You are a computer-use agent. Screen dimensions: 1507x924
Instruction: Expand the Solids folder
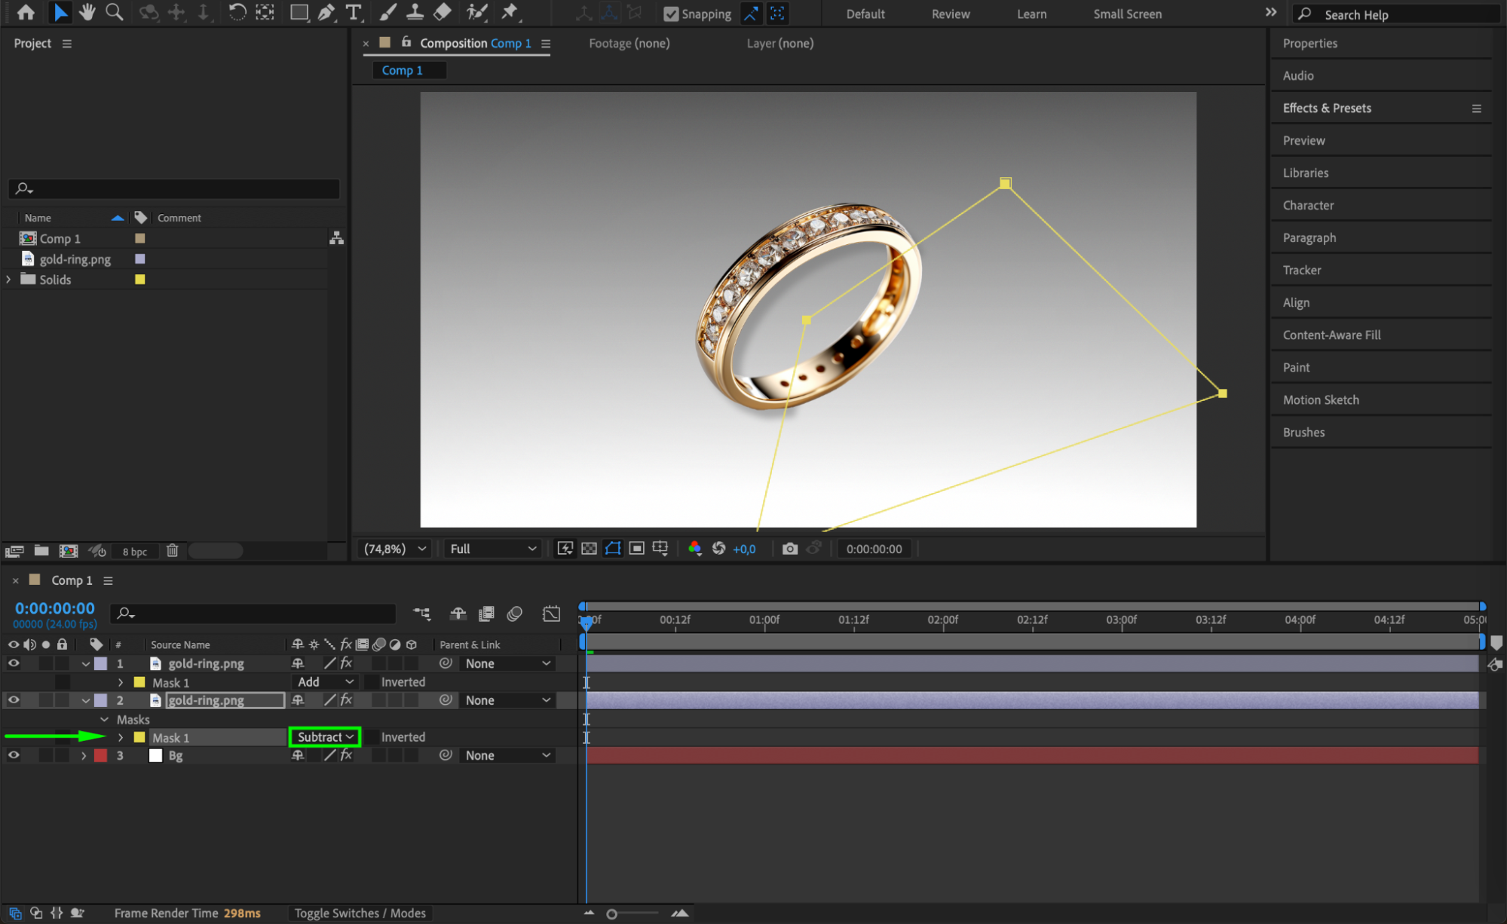pos(8,280)
